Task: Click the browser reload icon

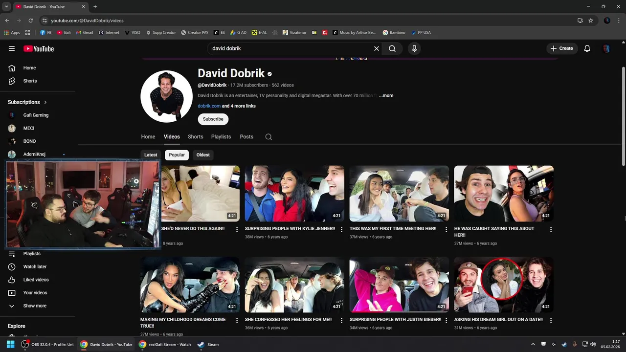Action: coord(30,21)
